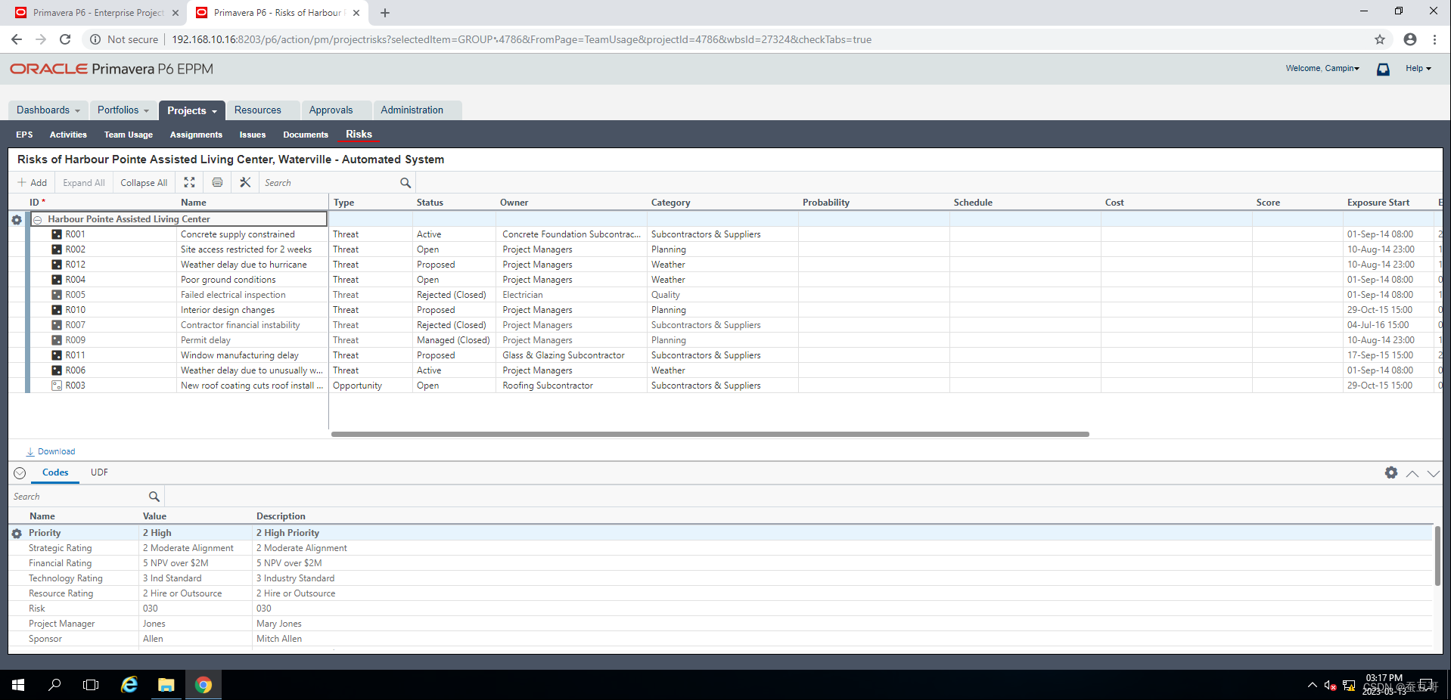The height and width of the screenshot is (700, 1451).
Task: Sort by the Exposure Start column header
Action: (x=1378, y=203)
